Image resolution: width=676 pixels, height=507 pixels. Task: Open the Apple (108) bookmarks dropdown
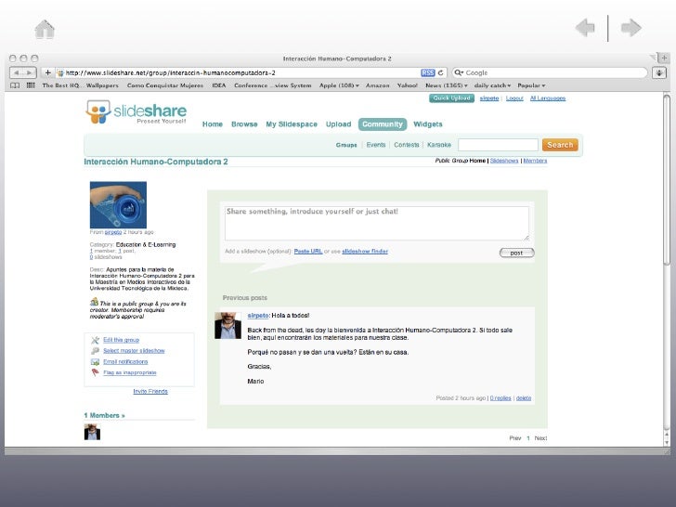(x=339, y=85)
